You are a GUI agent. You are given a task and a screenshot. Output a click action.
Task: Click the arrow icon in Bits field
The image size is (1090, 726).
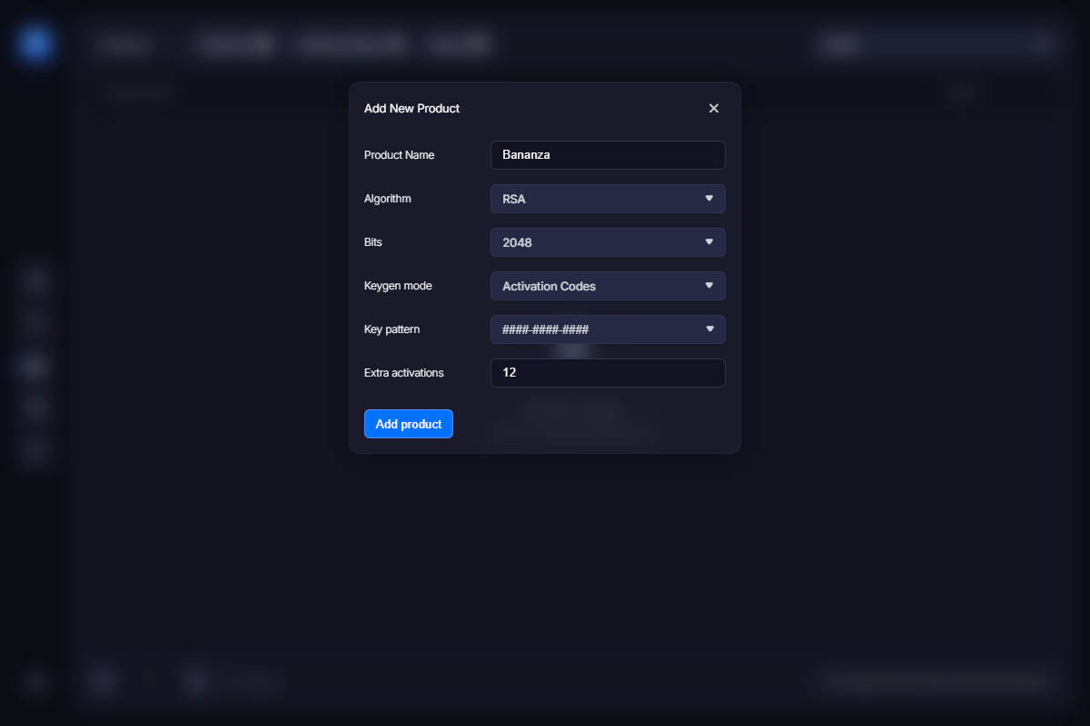tap(709, 242)
